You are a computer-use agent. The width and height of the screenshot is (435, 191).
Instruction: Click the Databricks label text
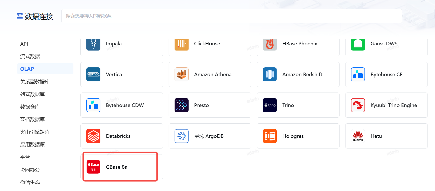coord(118,136)
